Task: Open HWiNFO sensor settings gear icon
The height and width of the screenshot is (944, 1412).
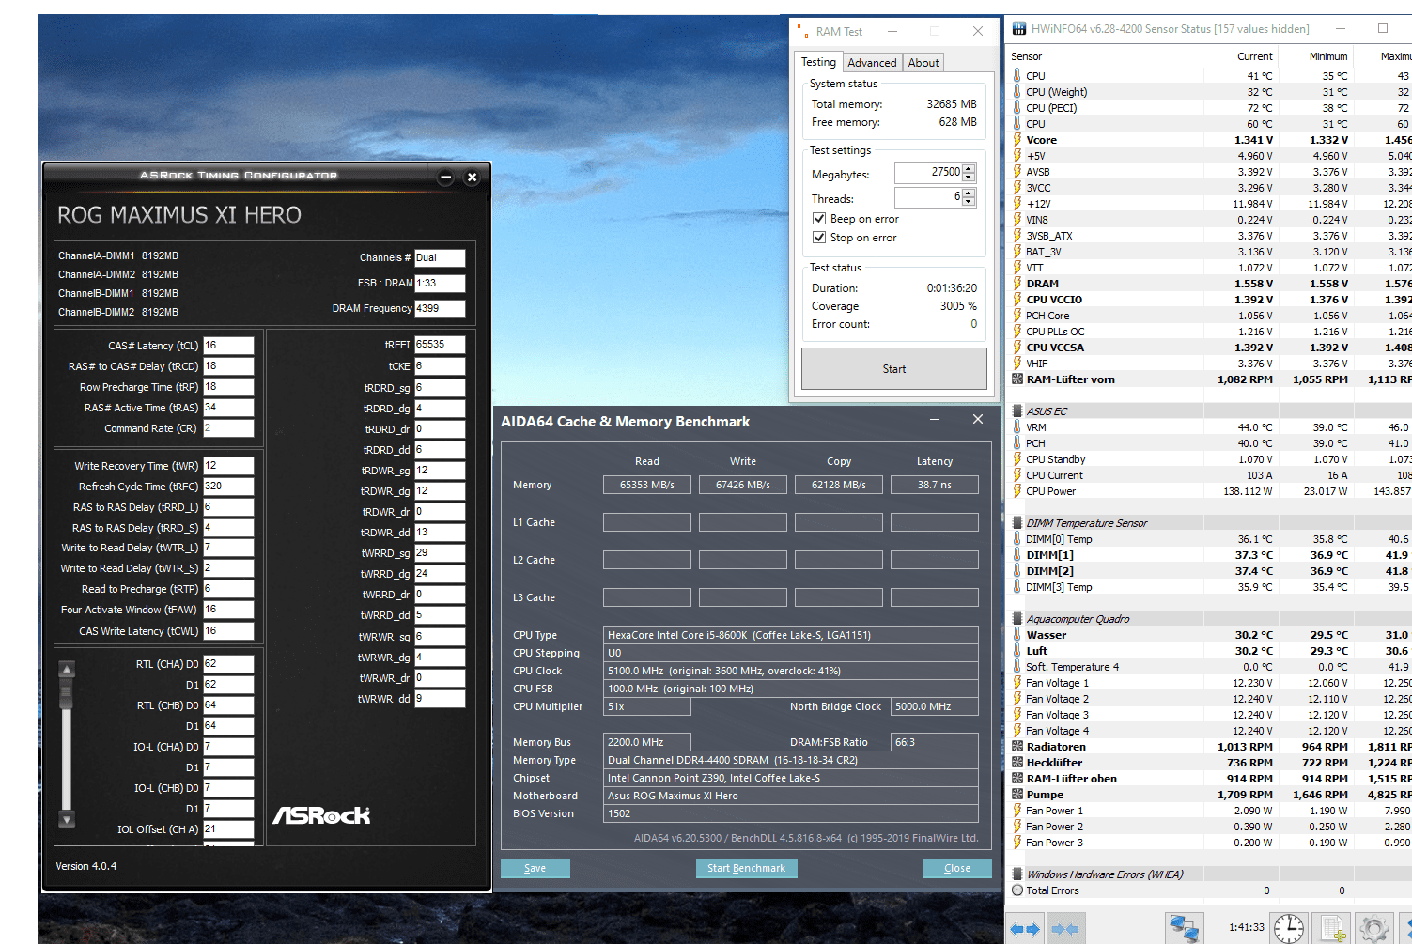Action: click(x=1373, y=928)
